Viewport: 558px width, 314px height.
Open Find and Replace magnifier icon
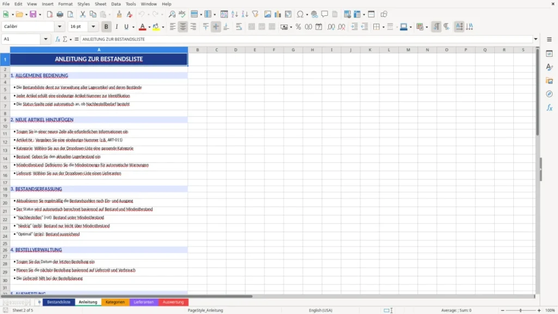(172, 14)
